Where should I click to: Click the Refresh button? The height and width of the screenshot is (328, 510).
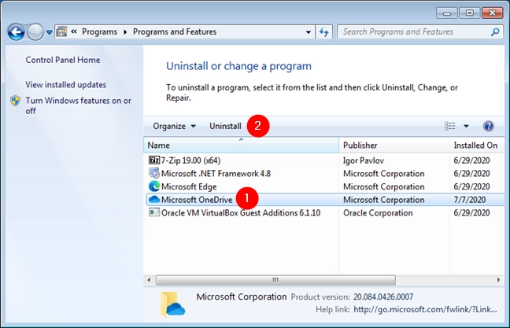[x=324, y=32]
